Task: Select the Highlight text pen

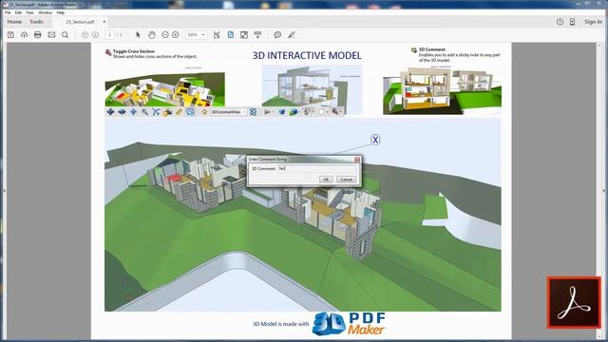Action: tap(292, 34)
